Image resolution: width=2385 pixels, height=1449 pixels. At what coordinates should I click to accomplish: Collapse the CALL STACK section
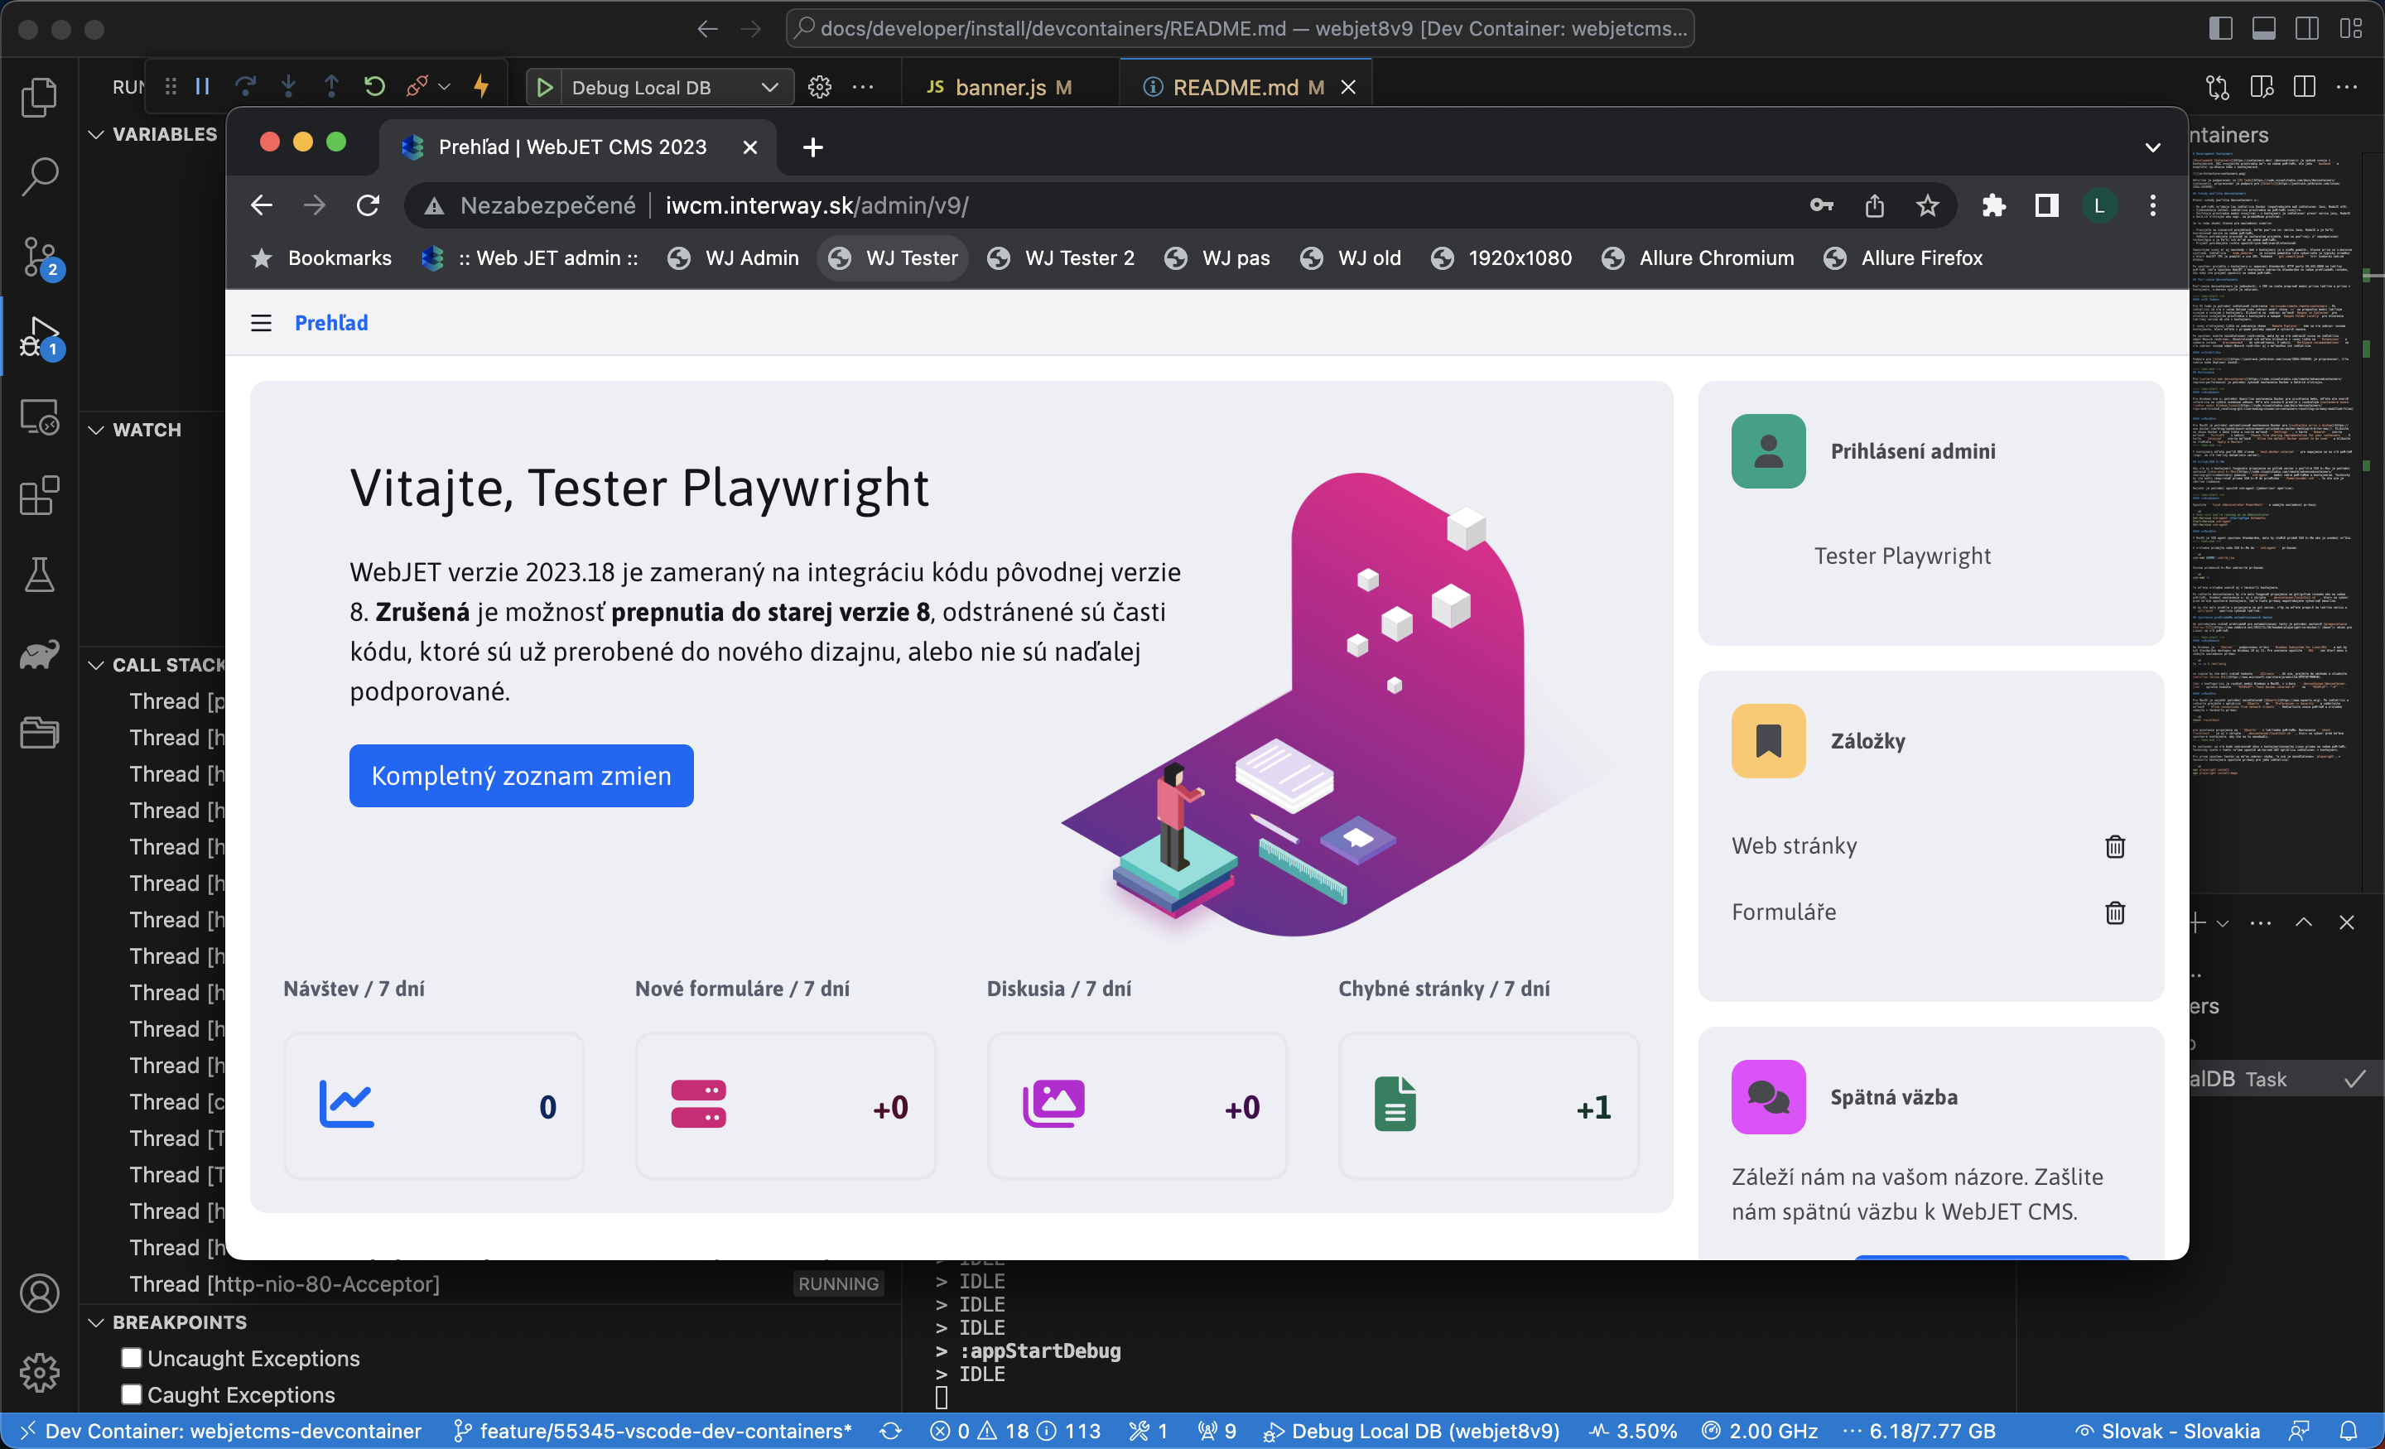97,665
